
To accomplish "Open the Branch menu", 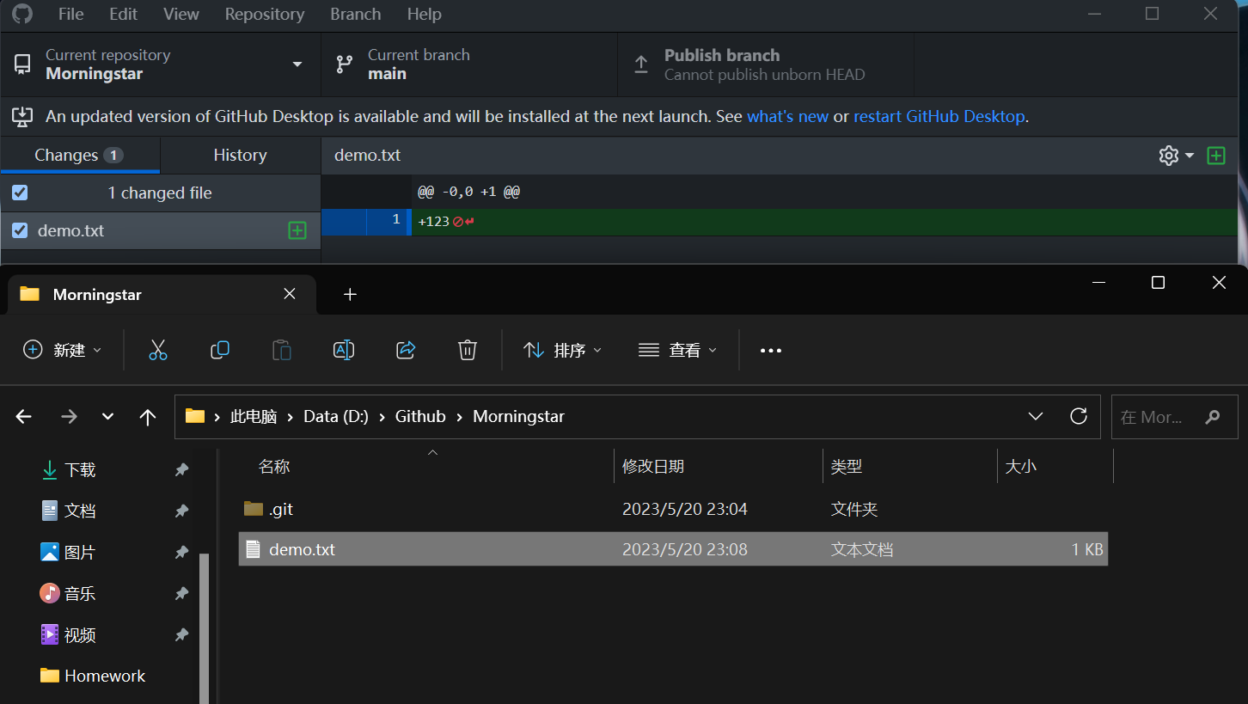I will 356,14.
